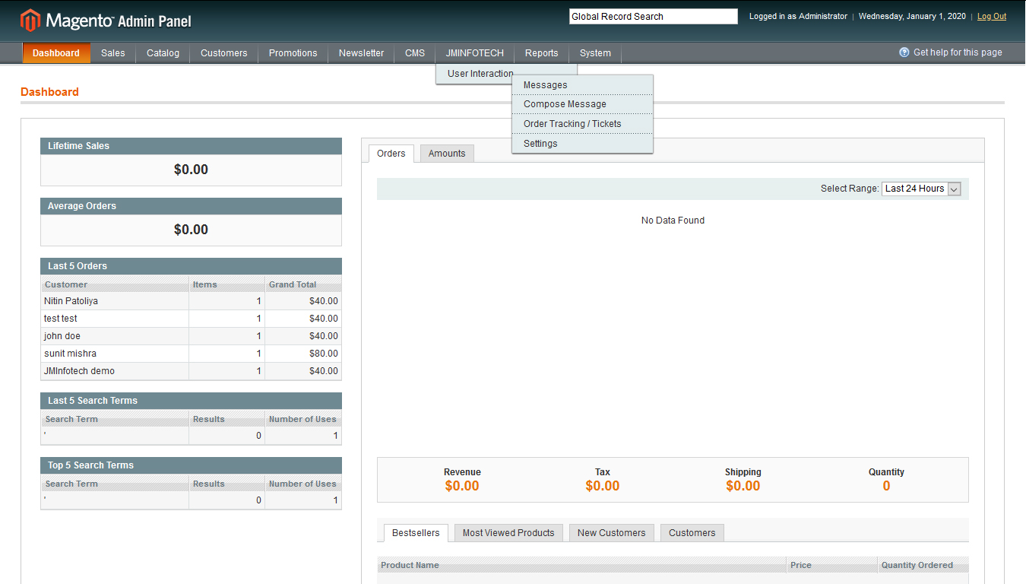Click the Magento logo icon
The image size is (1026, 584).
(x=30, y=21)
